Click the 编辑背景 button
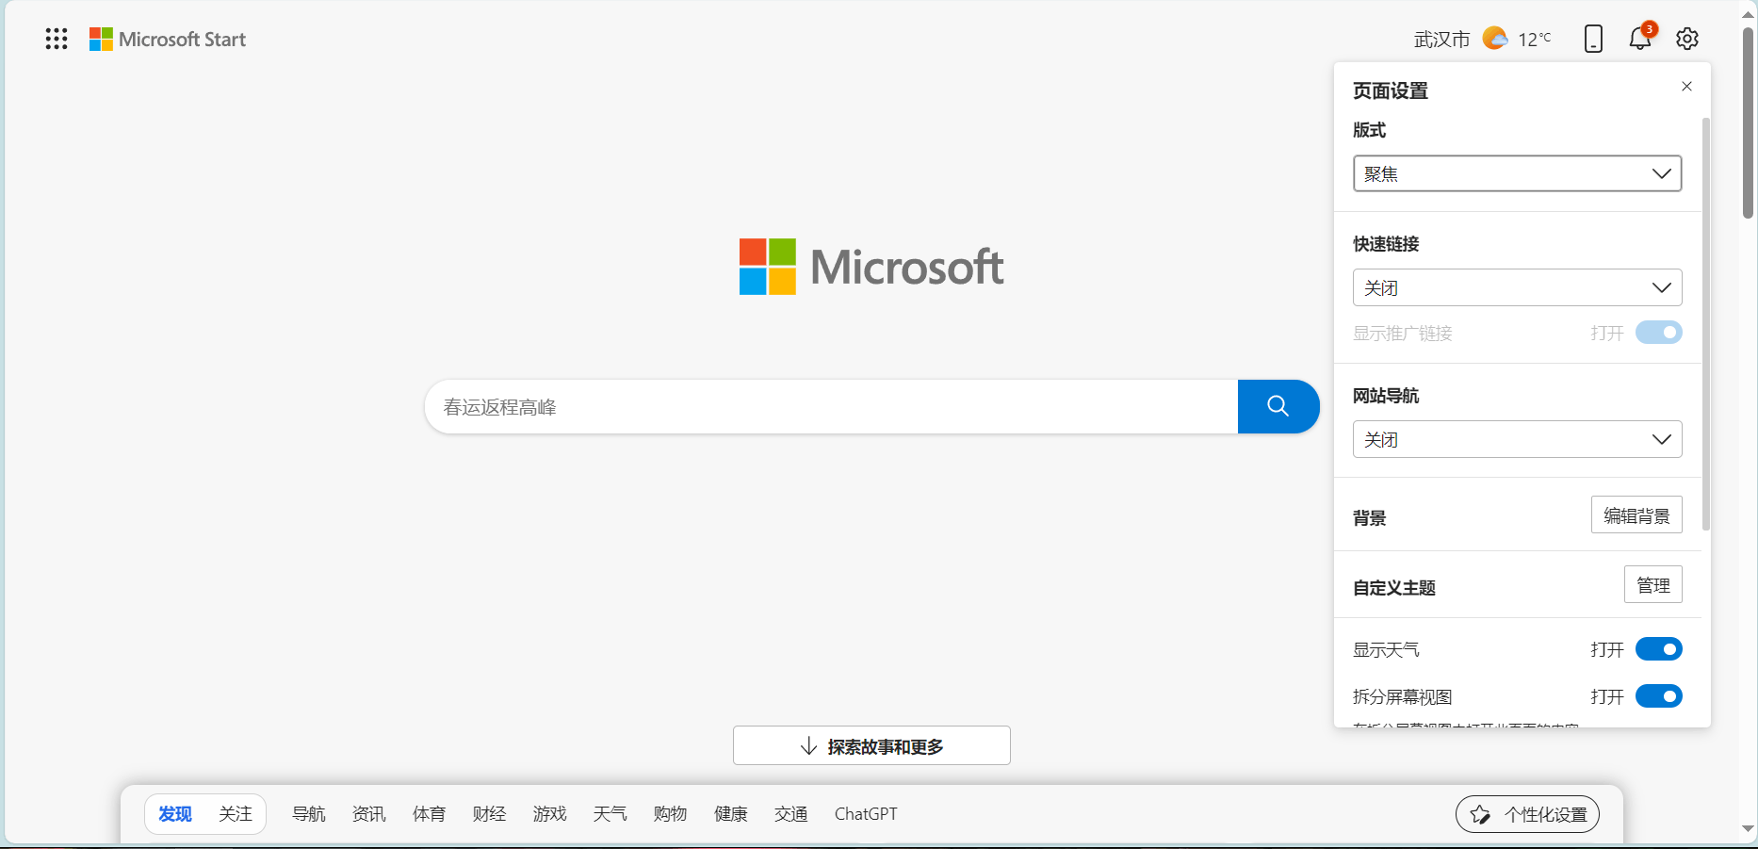The height and width of the screenshot is (849, 1758). [1636, 515]
